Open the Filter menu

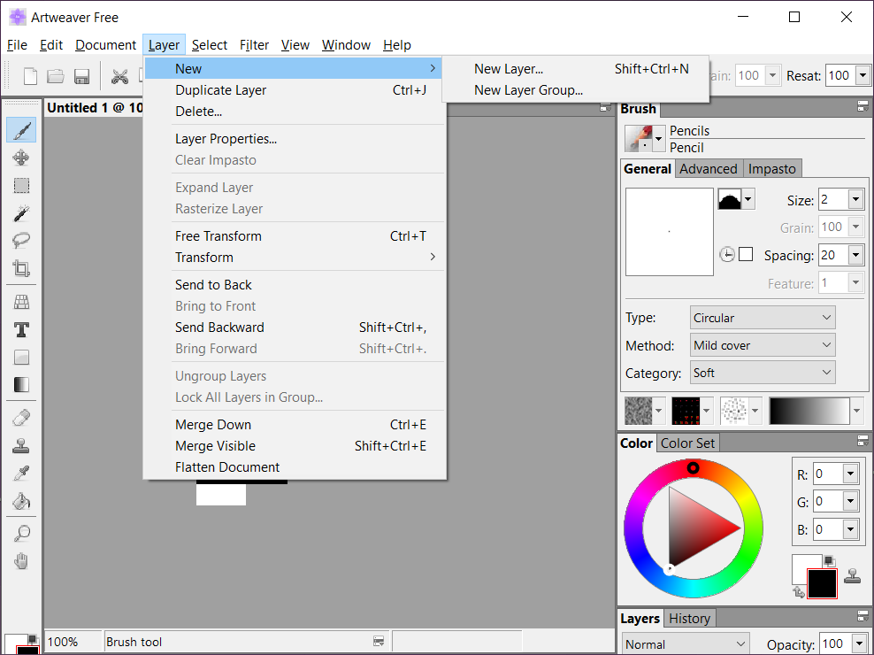click(x=254, y=45)
